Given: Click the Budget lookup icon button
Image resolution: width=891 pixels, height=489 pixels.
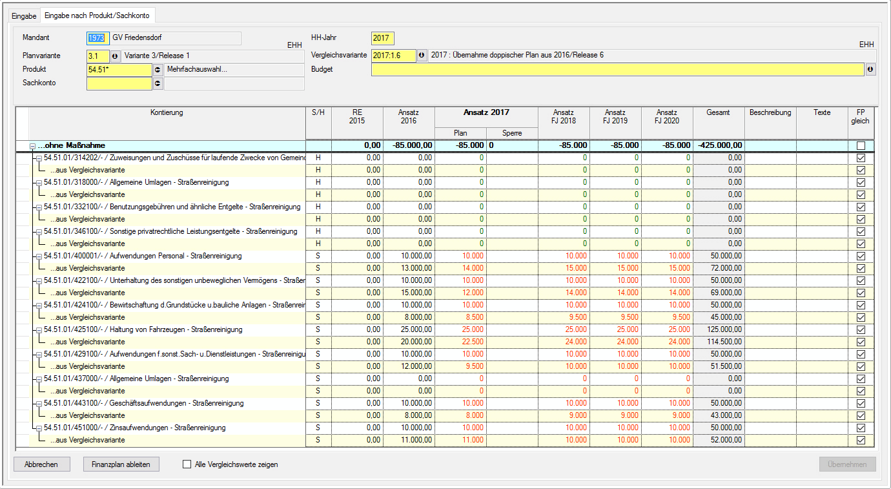Looking at the screenshot, I should point(870,70).
